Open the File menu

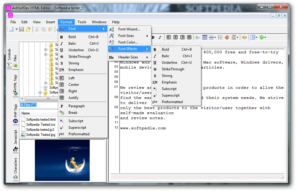[x=13, y=22]
